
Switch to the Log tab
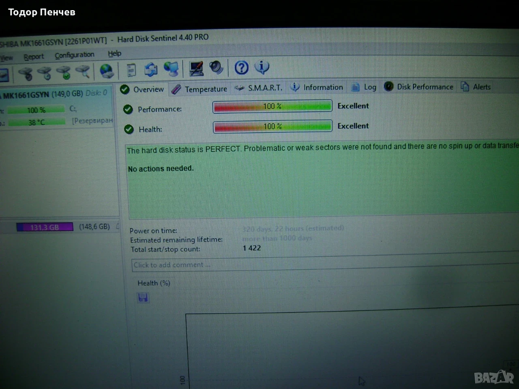pyautogui.click(x=364, y=87)
